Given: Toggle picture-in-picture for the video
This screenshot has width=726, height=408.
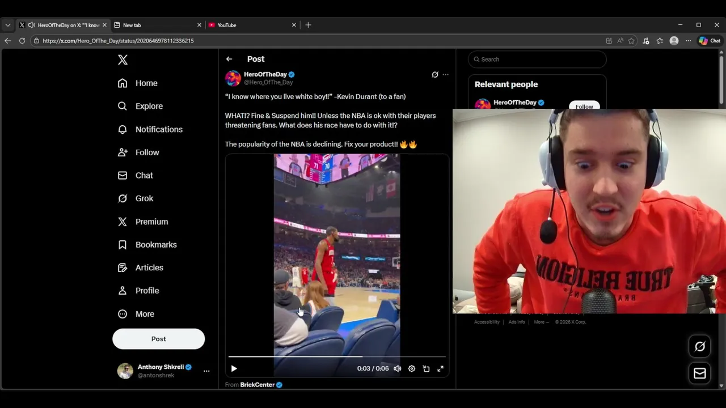Looking at the screenshot, I should tap(426, 369).
